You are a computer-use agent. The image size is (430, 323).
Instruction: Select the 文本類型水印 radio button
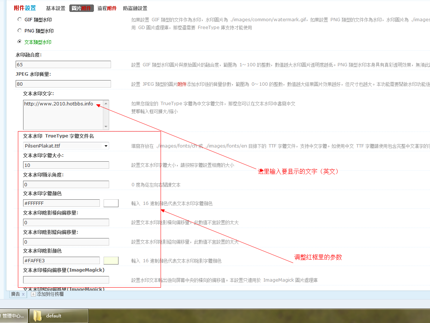coord(19,42)
